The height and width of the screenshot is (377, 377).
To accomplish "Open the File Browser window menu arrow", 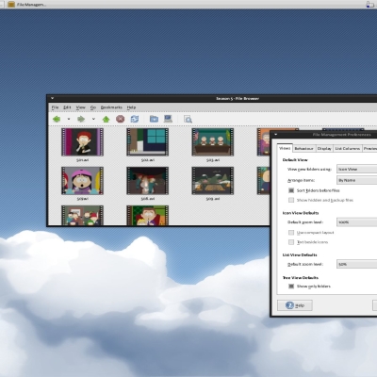I will pyautogui.click(x=52, y=98).
